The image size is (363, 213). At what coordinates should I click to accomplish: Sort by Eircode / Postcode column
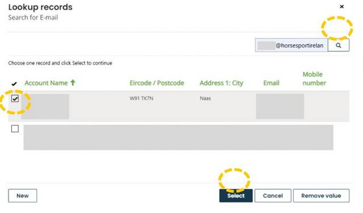coord(157,83)
